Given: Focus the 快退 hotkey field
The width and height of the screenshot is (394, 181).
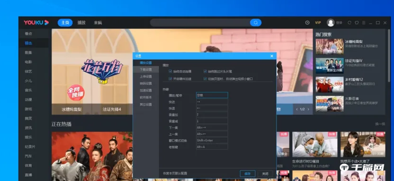Looking at the screenshot, I should [212, 108].
